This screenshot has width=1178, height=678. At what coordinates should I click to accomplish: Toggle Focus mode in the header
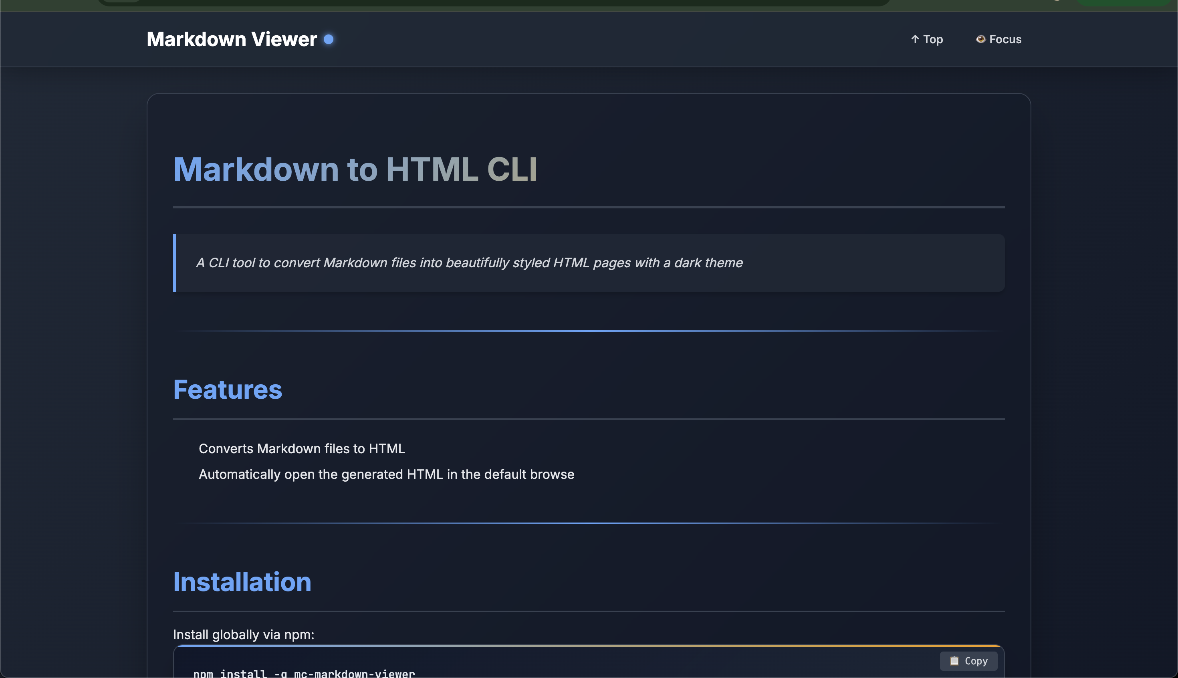[x=999, y=39]
